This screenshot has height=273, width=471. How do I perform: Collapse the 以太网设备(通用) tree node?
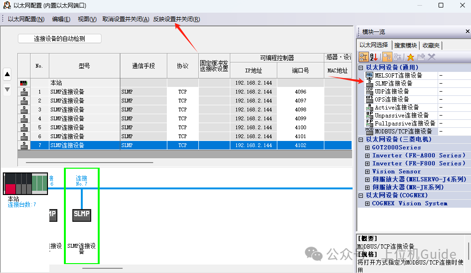tap(360, 67)
